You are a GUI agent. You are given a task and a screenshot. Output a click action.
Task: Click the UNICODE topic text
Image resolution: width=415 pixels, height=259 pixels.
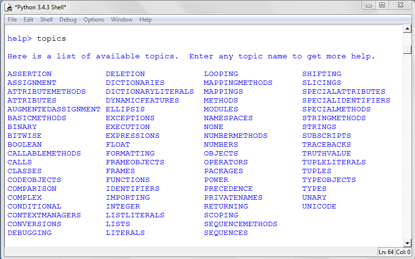[319, 207]
